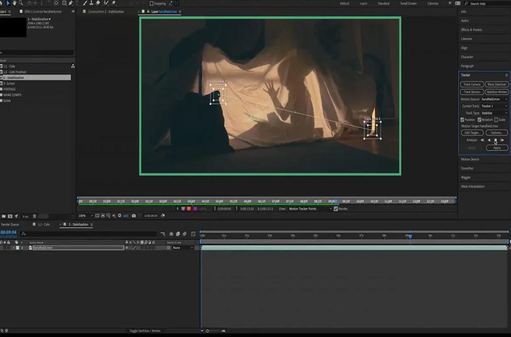Click the Warp Stabilizer button
This screenshot has width=511, height=337.
coord(497,84)
